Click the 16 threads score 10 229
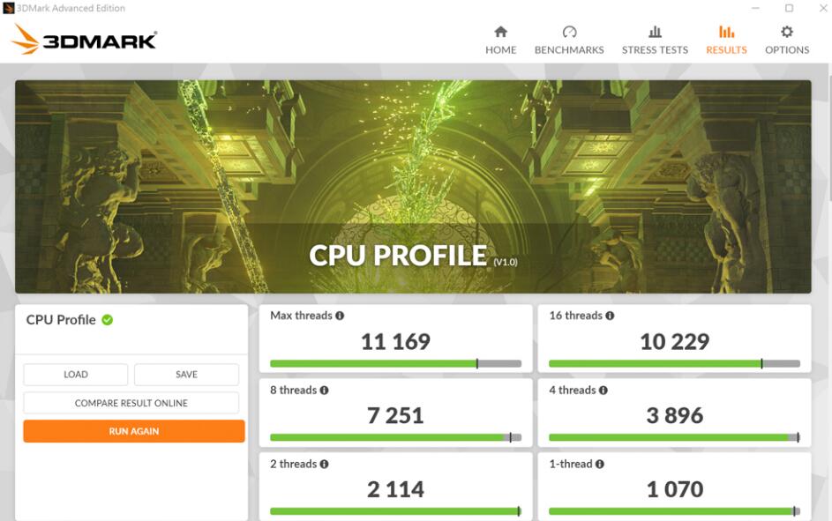The image size is (832, 521). (674, 341)
